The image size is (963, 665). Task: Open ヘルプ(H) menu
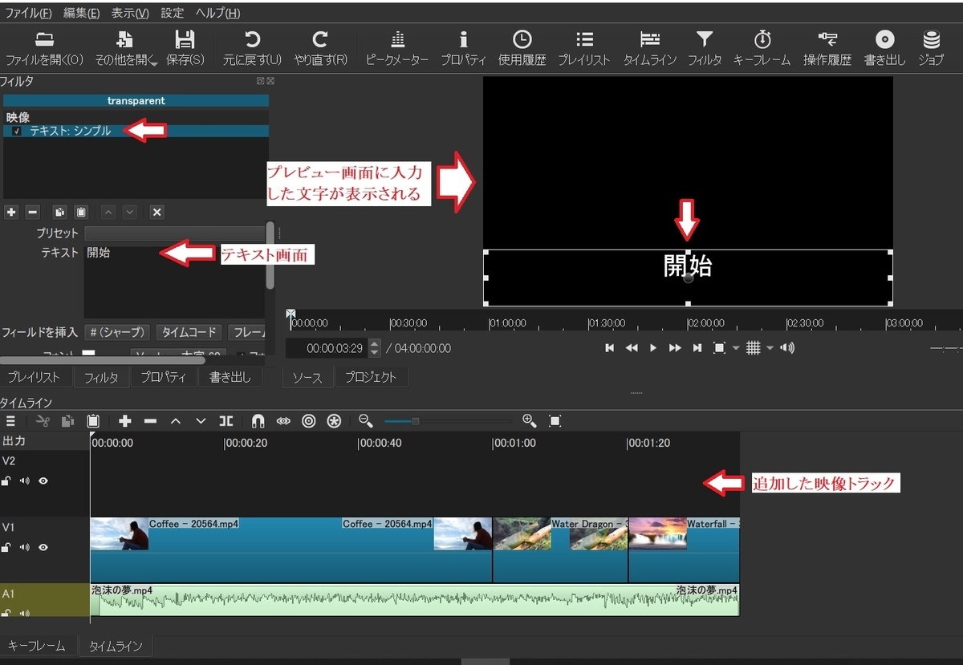217,13
